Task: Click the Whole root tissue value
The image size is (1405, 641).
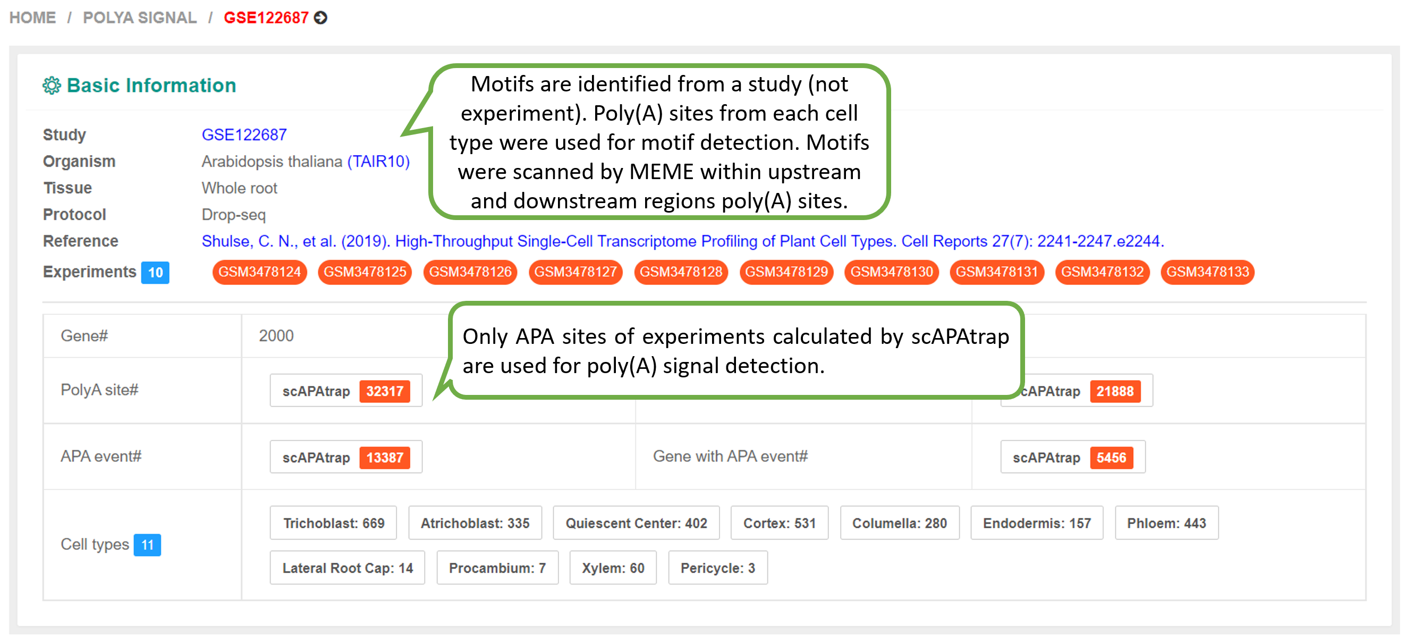Action: pyautogui.click(x=240, y=188)
